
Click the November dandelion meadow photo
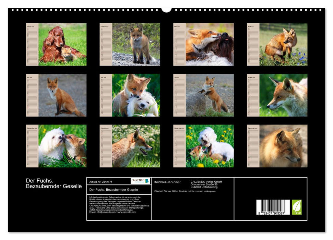click(211, 146)
